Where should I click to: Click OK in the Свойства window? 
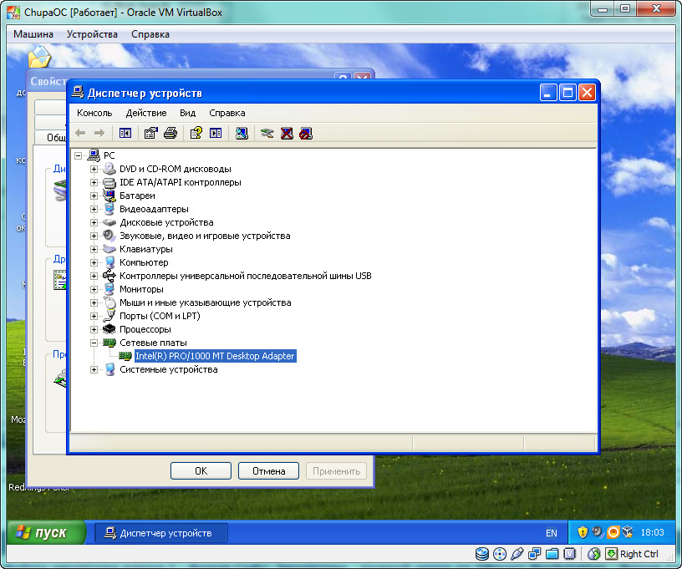(201, 470)
